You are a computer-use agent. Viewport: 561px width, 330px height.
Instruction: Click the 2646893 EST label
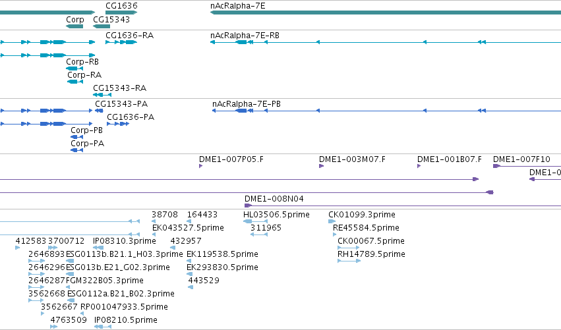(x=47, y=254)
